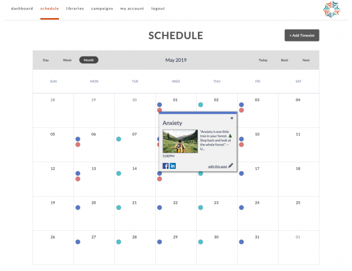352x271 pixels.
Task: Select the Month view toggle
Action: point(88,60)
